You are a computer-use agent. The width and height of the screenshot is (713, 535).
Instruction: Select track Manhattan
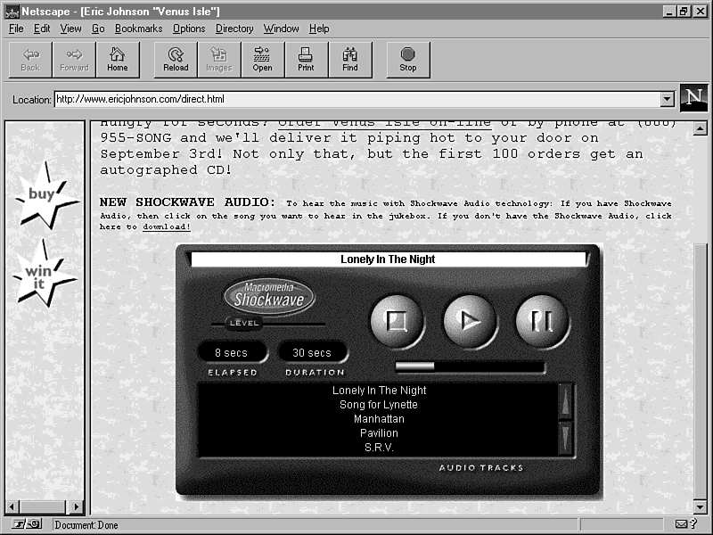379,418
